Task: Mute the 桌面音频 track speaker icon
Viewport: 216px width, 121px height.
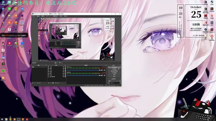Action: click(102, 76)
